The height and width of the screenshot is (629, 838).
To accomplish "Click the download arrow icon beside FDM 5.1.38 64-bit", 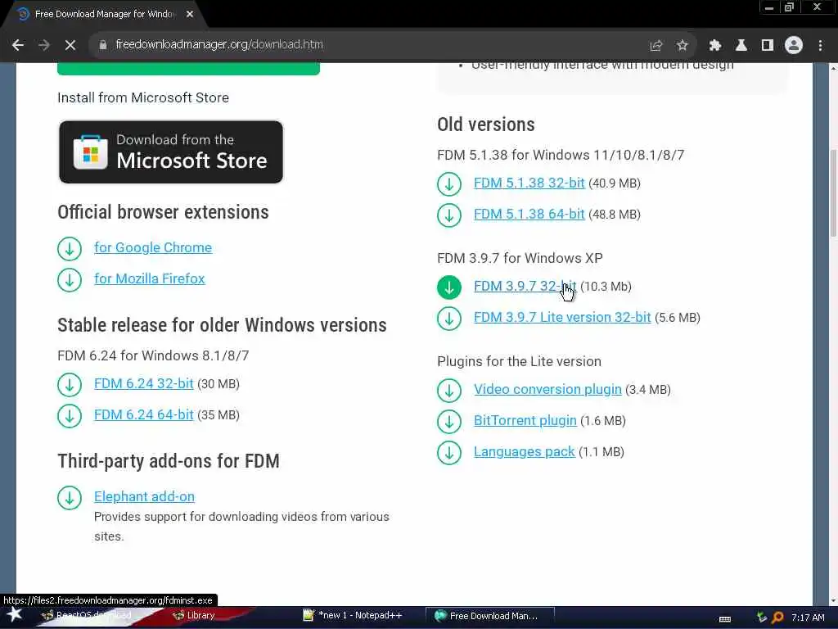I will [449, 215].
